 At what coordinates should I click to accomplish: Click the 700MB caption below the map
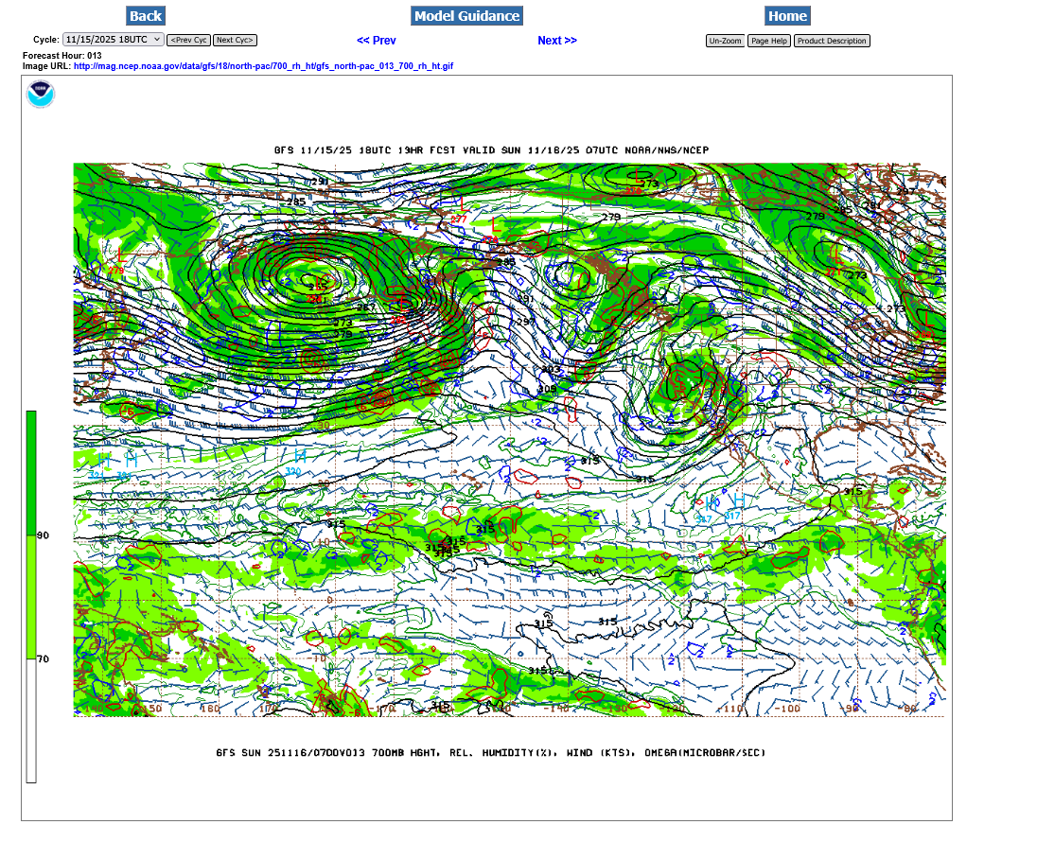tap(491, 753)
